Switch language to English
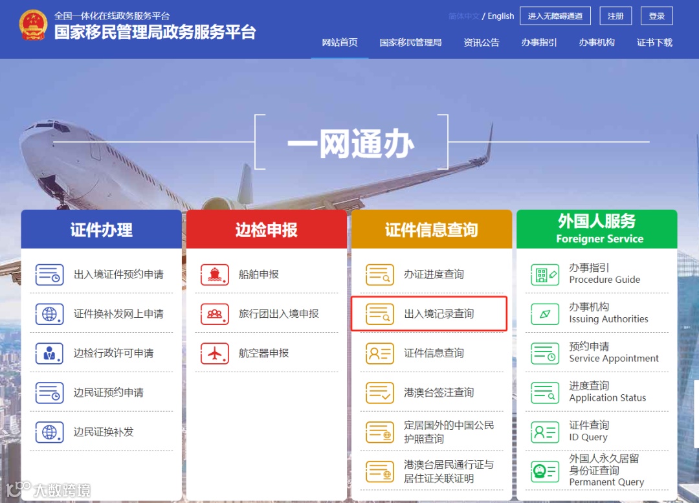The height and width of the screenshot is (503, 699). [x=499, y=16]
